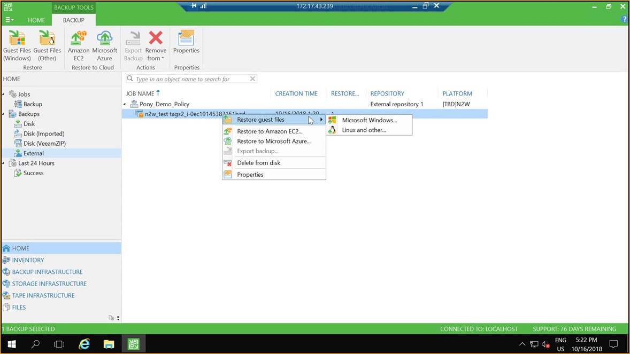Select Disk (Imported) tree item
The image size is (630, 354).
click(43, 133)
